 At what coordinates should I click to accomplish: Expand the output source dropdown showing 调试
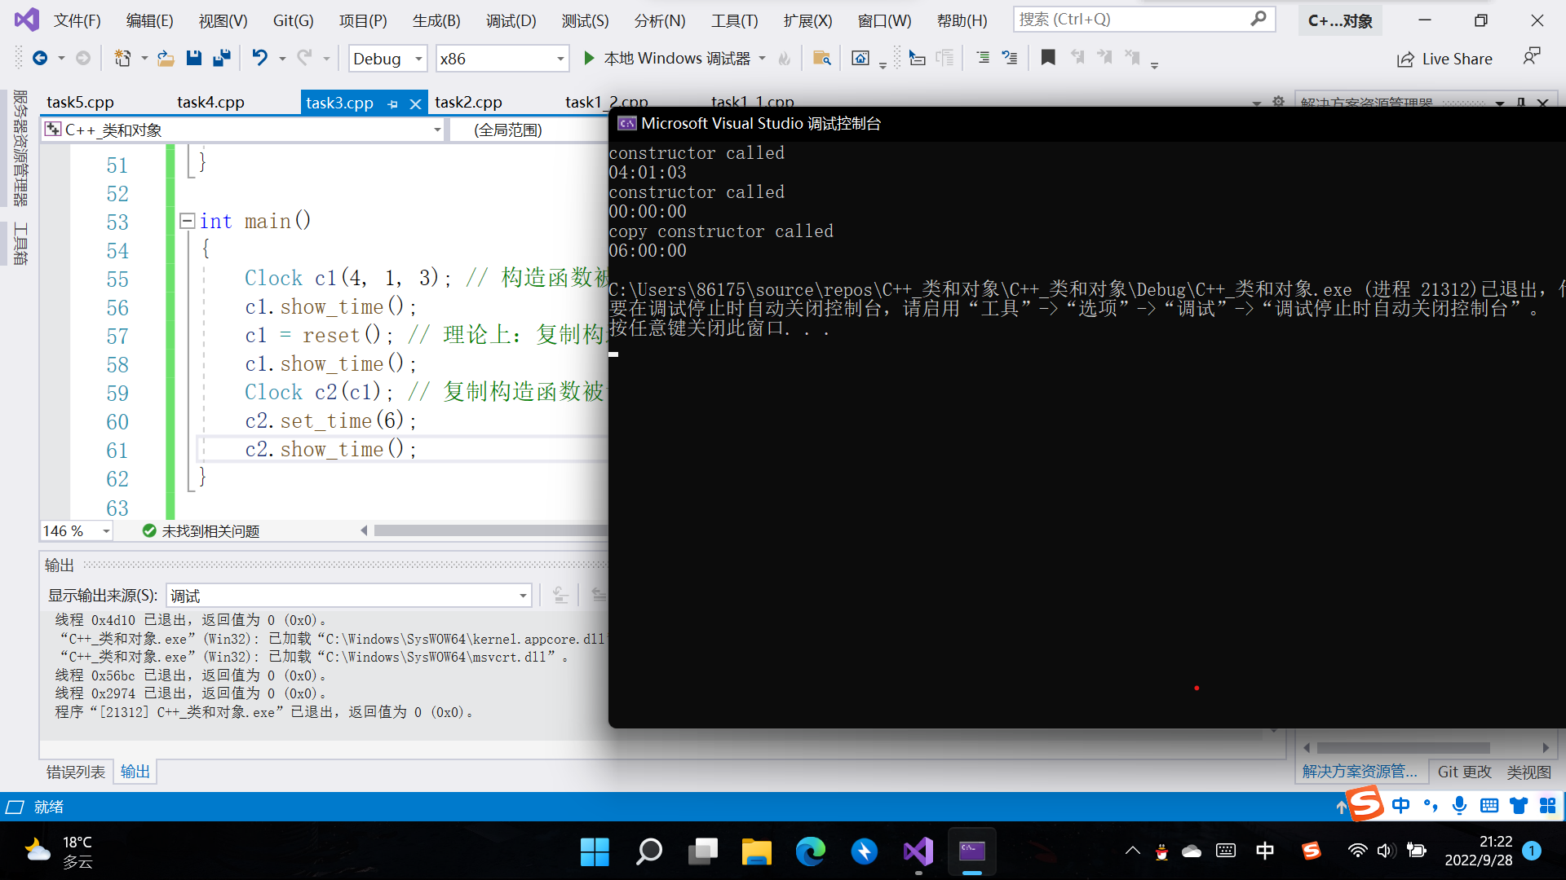(522, 596)
